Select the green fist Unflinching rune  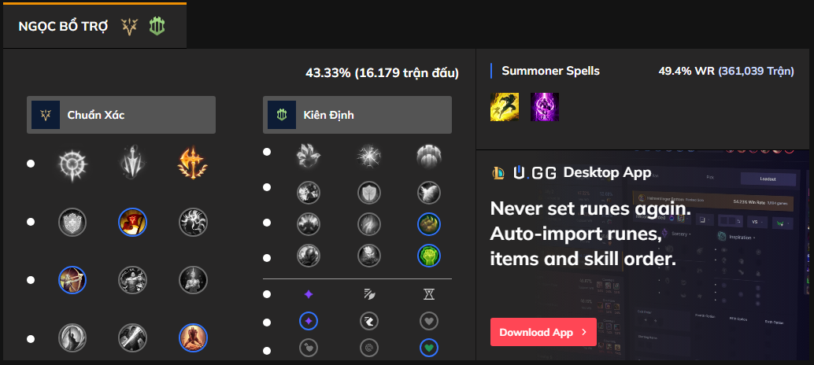pyautogui.click(x=429, y=255)
